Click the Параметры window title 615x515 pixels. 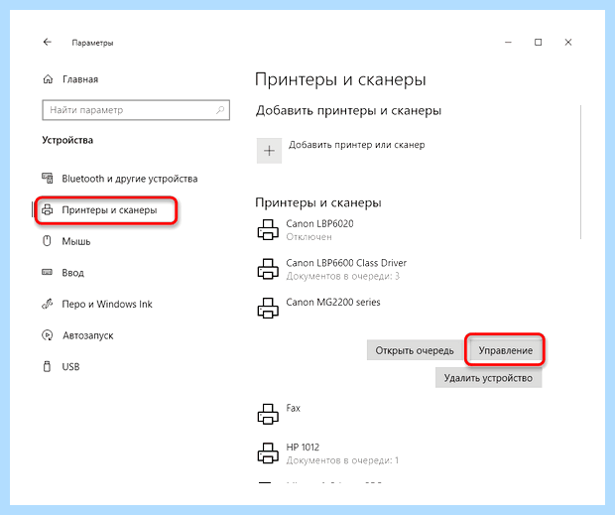92,43
